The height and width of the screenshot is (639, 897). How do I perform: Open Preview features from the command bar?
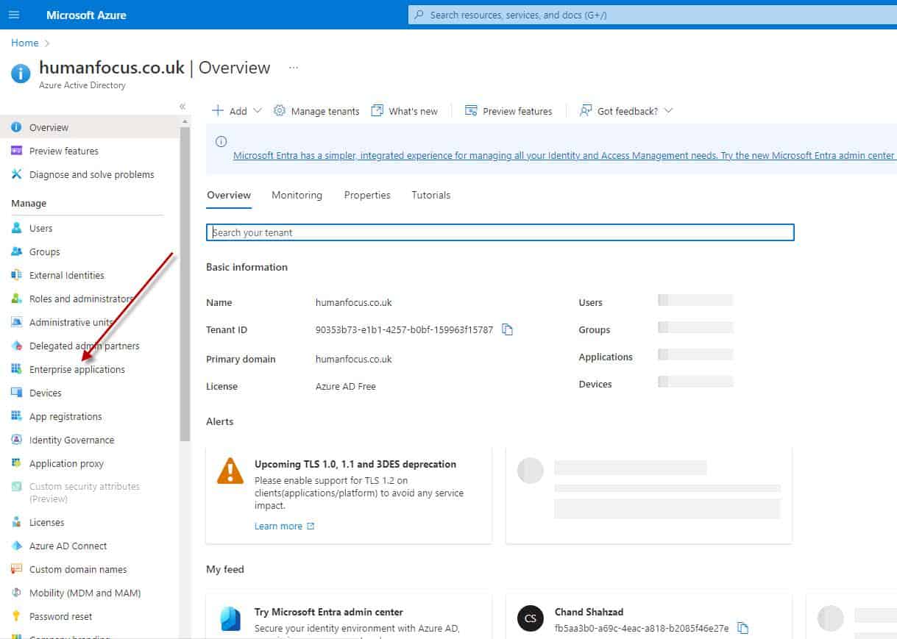[516, 110]
